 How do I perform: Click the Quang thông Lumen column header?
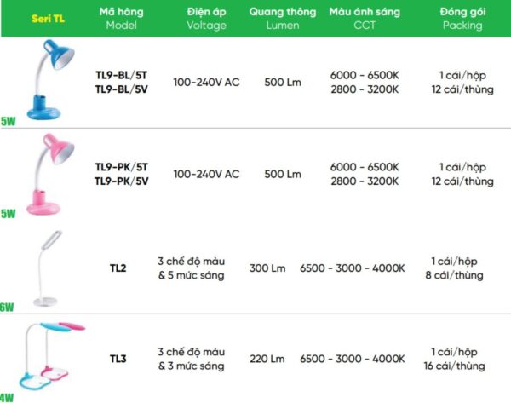tap(283, 18)
